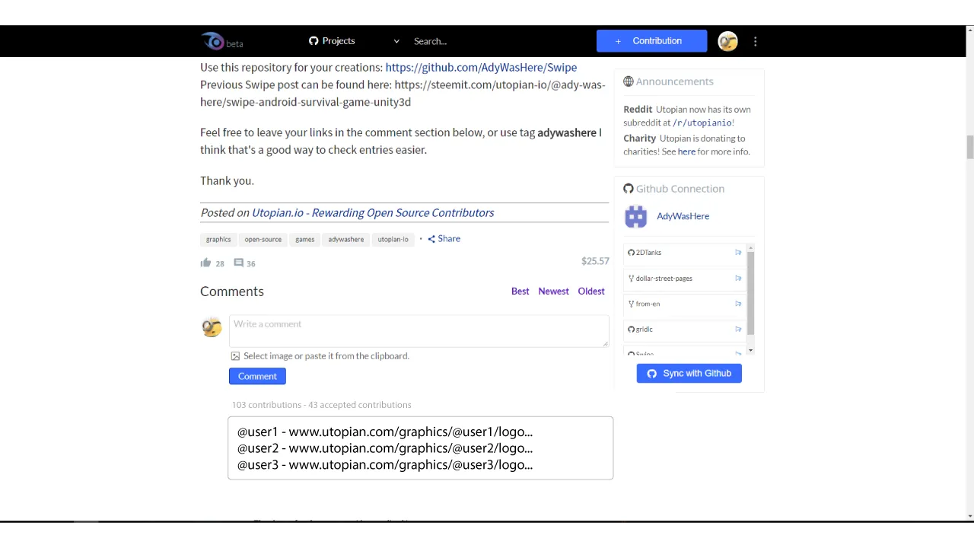
Task: Click the GitHub icon beside Github Connection
Action: [x=629, y=189]
